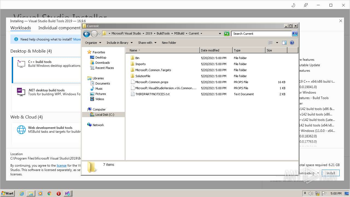Switch to Individual components tab in installer
Viewport: 350px width, 197px height.
pos(60,28)
